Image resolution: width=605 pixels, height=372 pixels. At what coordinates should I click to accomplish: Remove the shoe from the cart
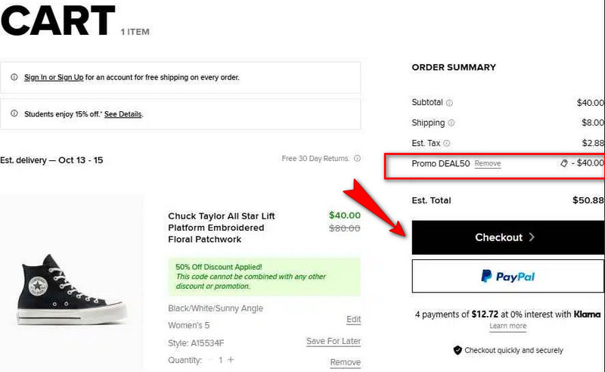tap(345, 362)
